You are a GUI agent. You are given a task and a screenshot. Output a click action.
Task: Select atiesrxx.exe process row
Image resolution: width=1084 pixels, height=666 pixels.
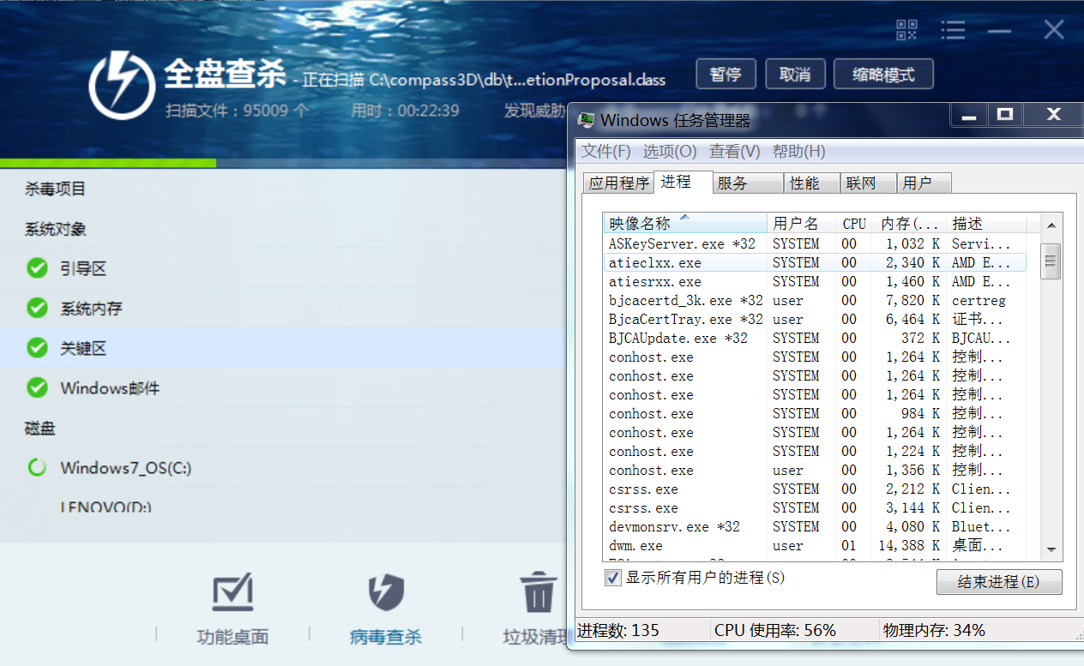pos(814,281)
